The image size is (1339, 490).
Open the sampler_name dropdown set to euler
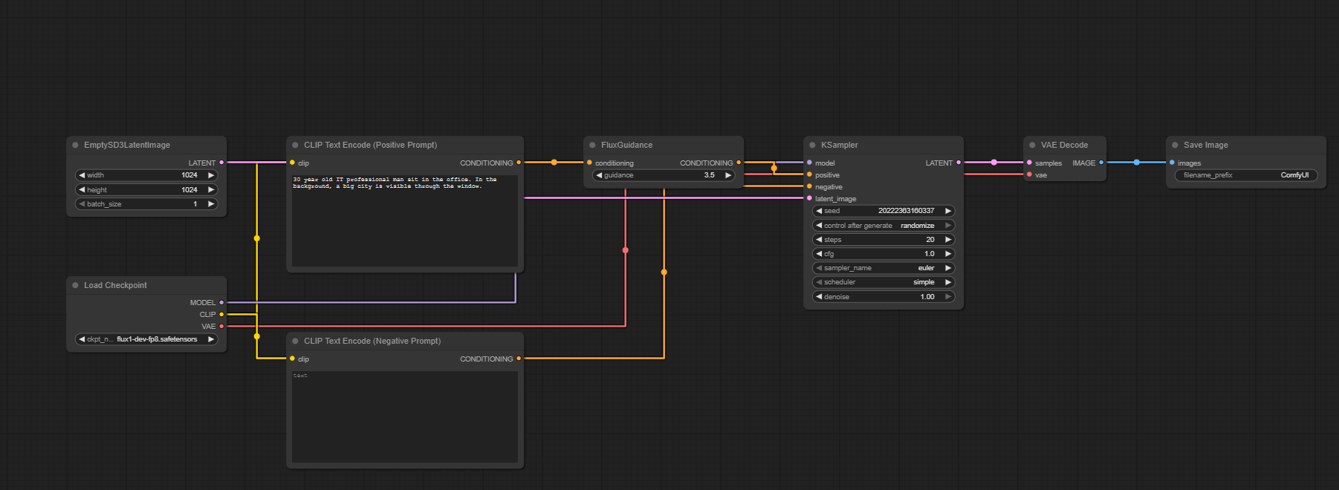(x=883, y=268)
